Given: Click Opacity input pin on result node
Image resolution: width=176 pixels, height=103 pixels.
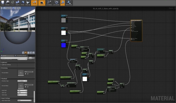Looking at the screenshot, I should tap(131, 28).
